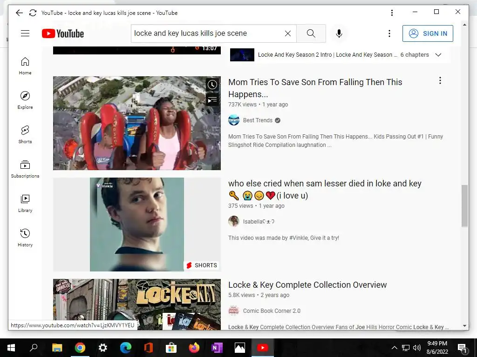Click the vertical scrollbar thumb
This screenshot has height=357, width=477.
(x=464, y=206)
